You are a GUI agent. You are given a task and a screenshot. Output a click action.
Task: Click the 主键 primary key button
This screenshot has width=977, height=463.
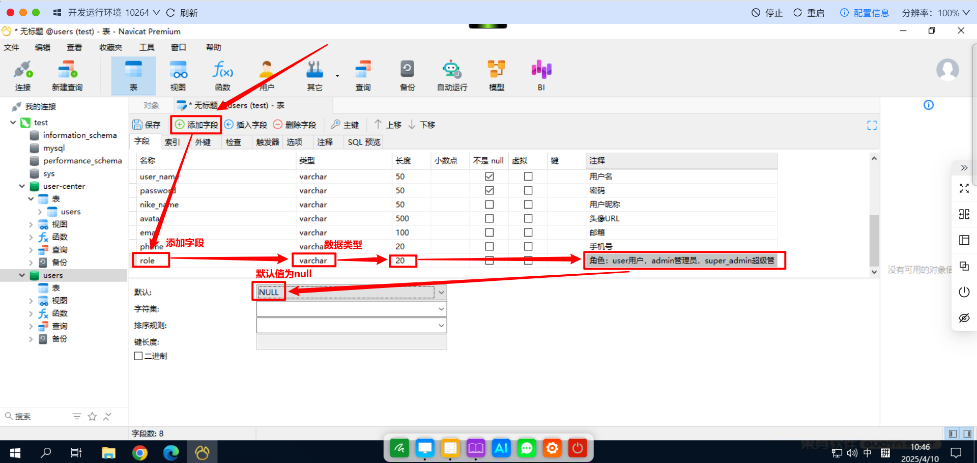[x=345, y=125]
